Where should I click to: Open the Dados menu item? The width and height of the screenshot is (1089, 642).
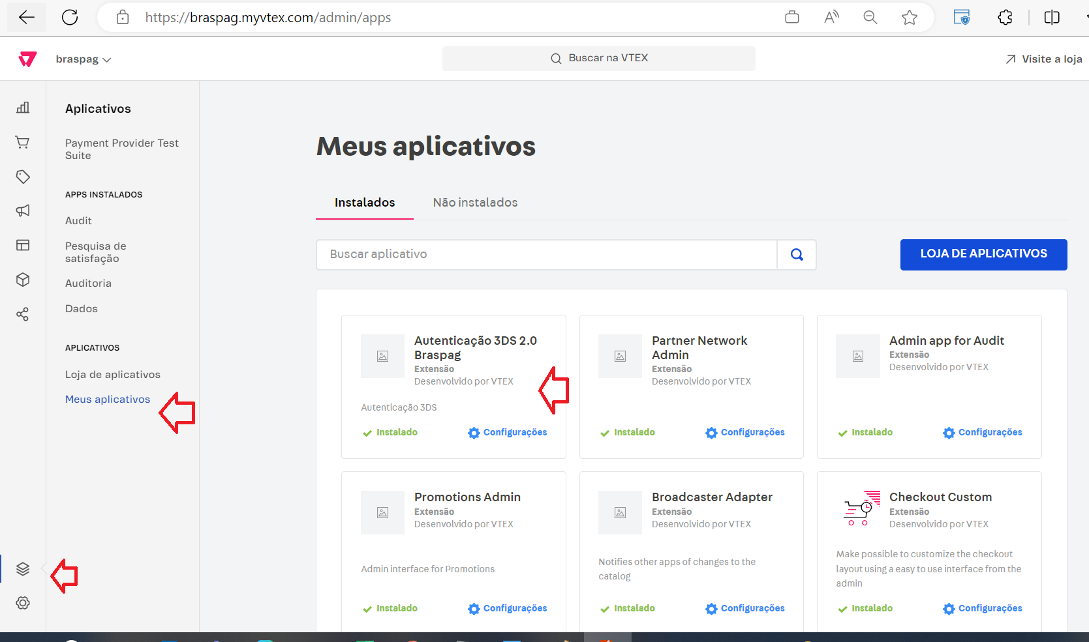[82, 309]
